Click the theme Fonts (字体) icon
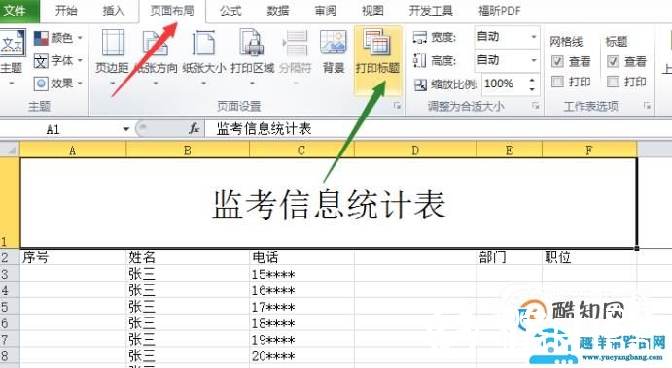 [41, 61]
